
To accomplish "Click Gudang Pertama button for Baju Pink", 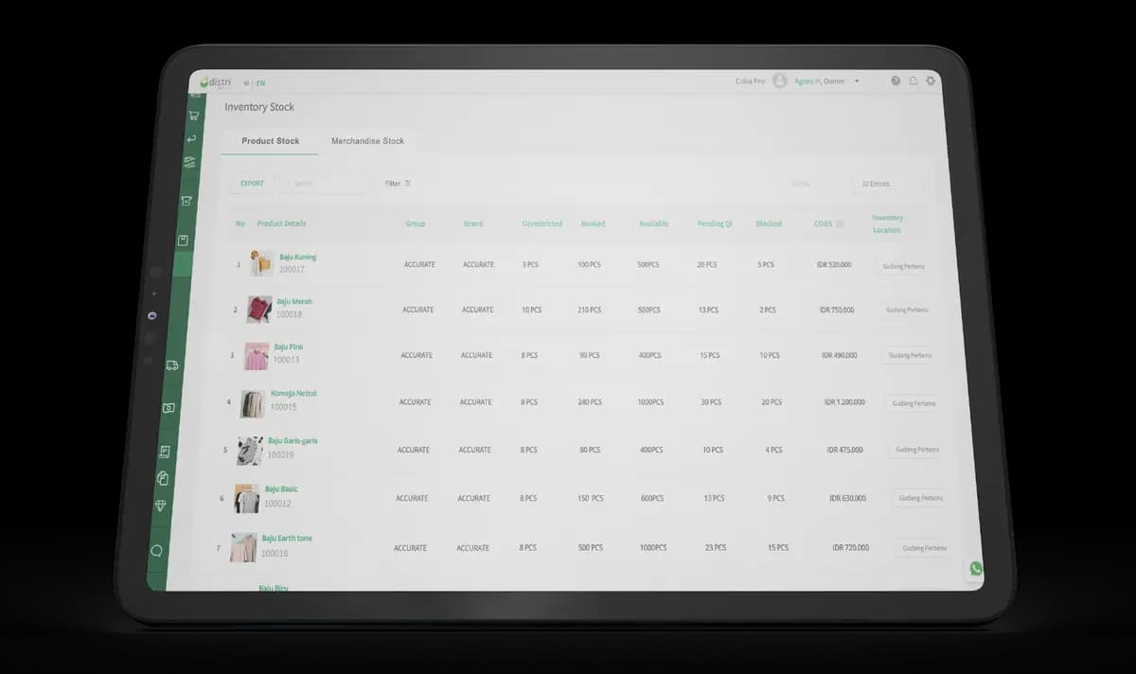I will (x=909, y=356).
